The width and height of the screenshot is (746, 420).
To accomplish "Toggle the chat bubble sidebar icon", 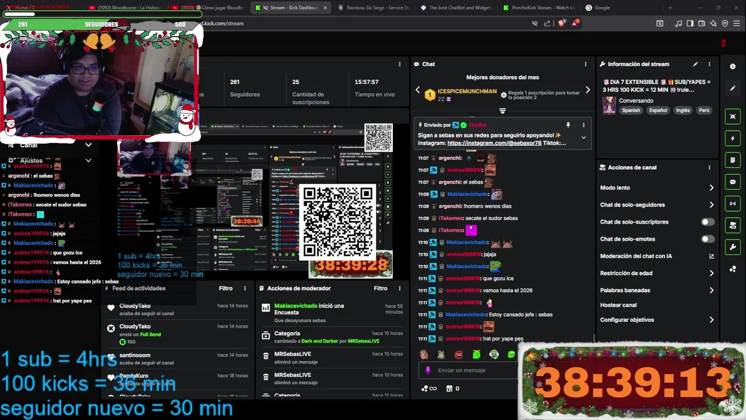I will 733,182.
